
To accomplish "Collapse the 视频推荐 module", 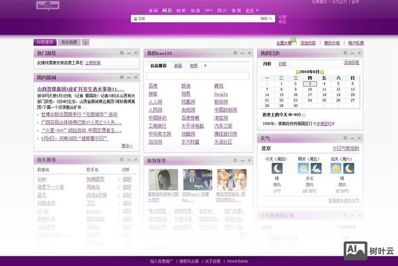I will coord(242,161).
